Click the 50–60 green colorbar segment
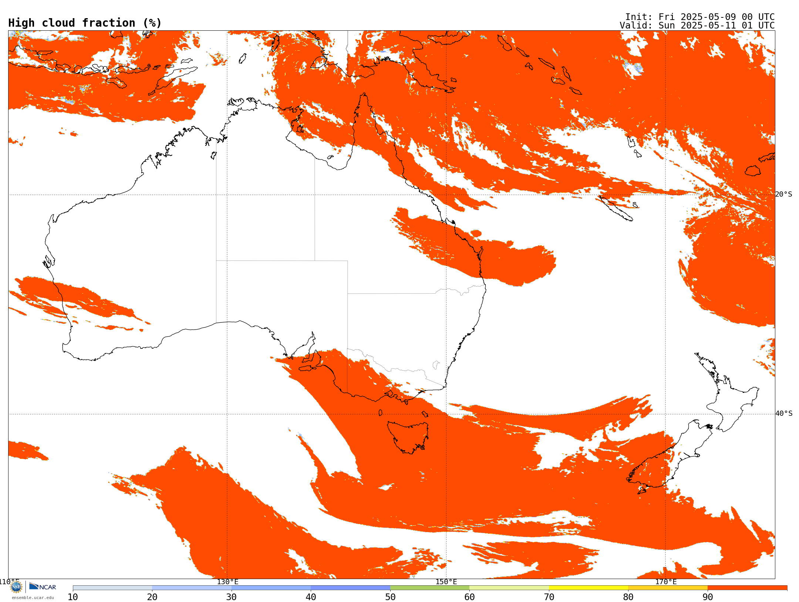Viewport: 799px width, 602px height. pyautogui.click(x=430, y=588)
